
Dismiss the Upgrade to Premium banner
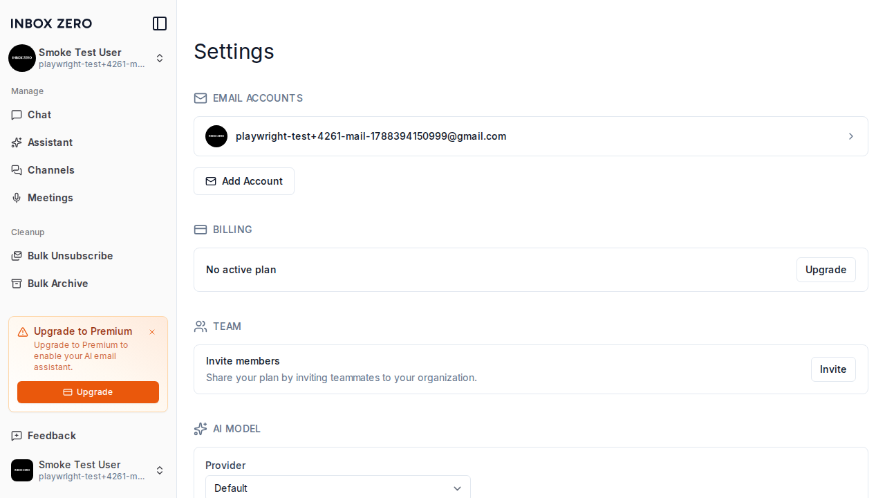[x=152, y=332]
